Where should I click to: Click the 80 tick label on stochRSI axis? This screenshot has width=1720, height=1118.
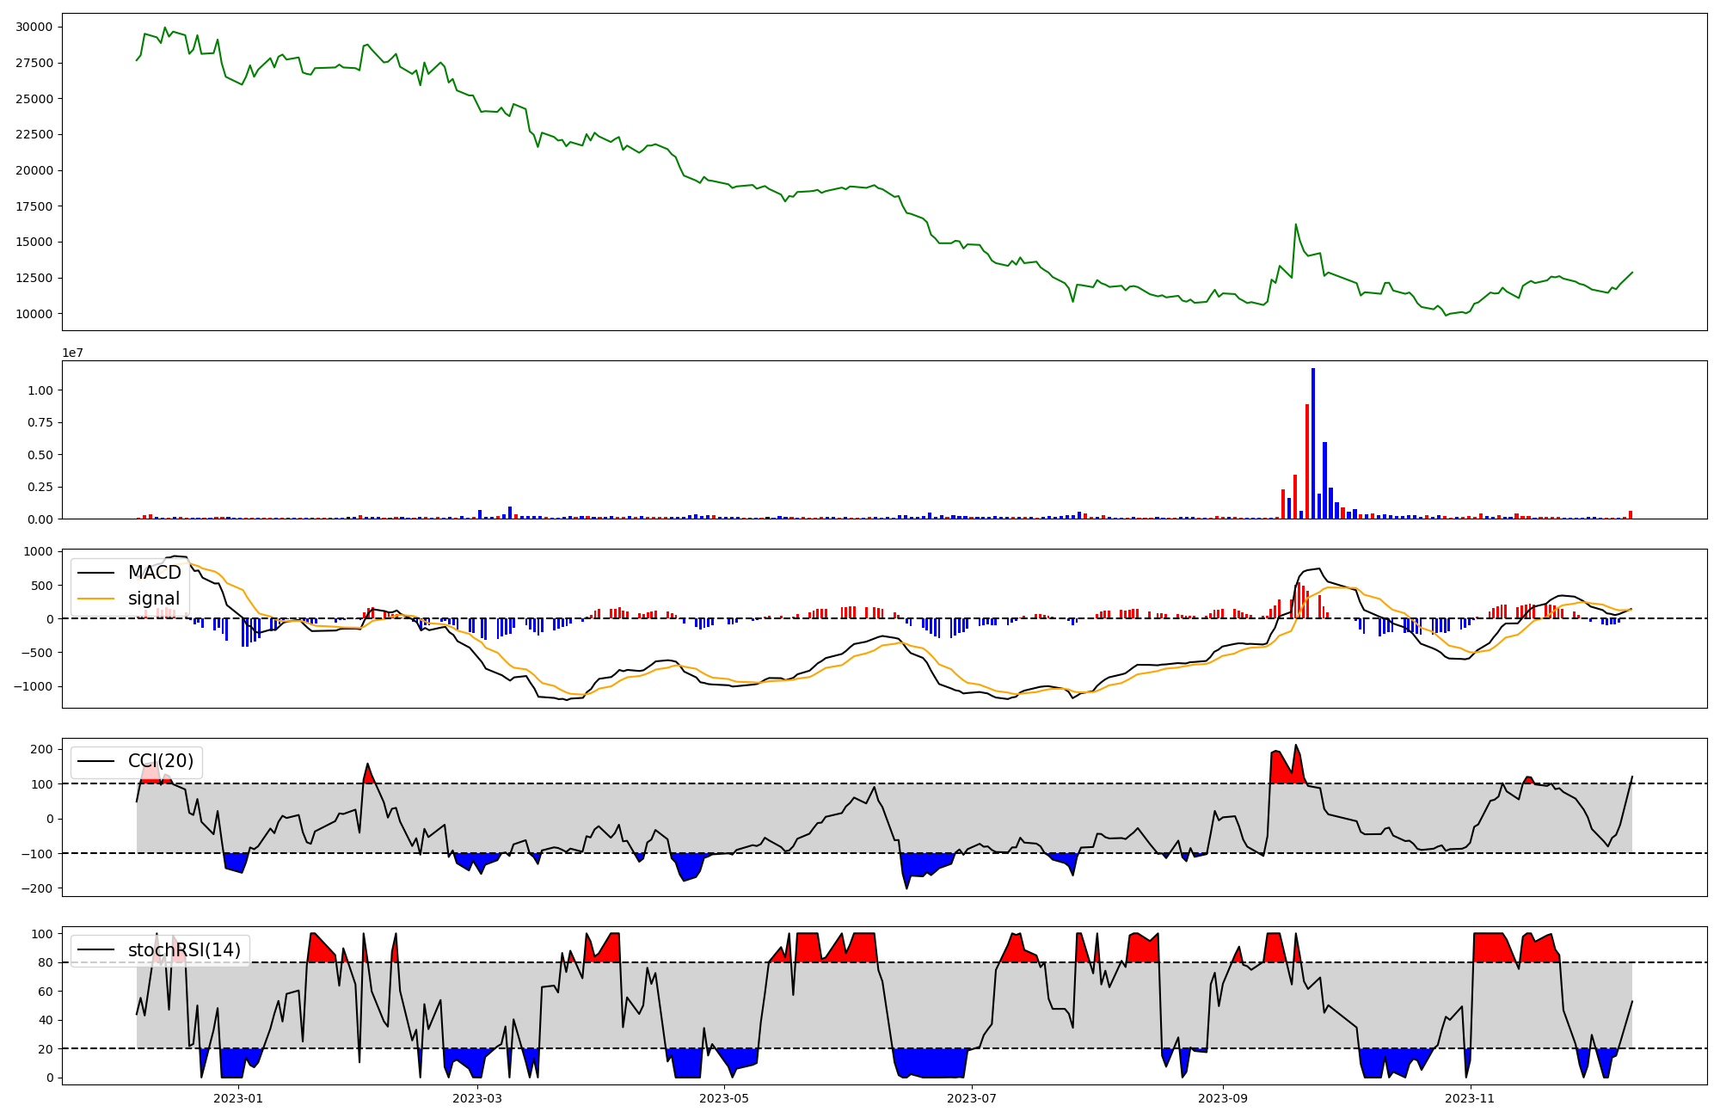[x=45, y=962]
